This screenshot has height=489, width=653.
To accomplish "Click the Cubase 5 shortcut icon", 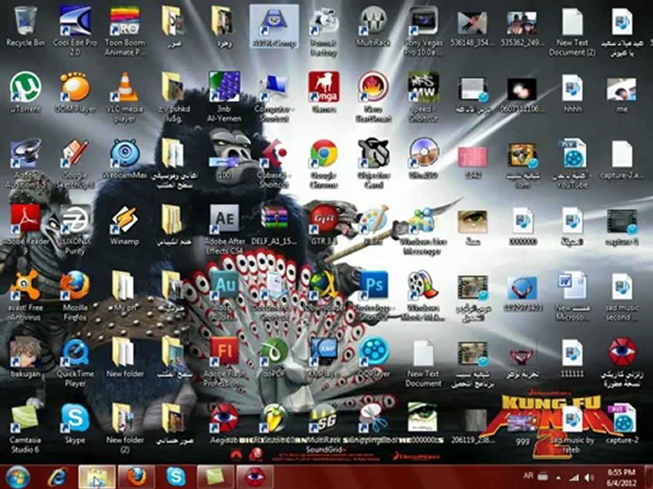I will (x=273, y=163).
